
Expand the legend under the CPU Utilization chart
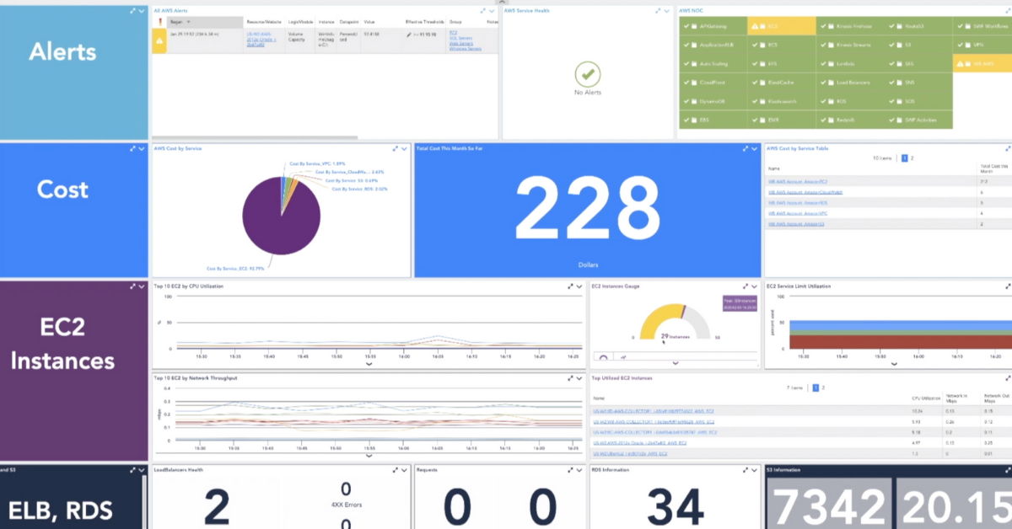pos(369,365)
